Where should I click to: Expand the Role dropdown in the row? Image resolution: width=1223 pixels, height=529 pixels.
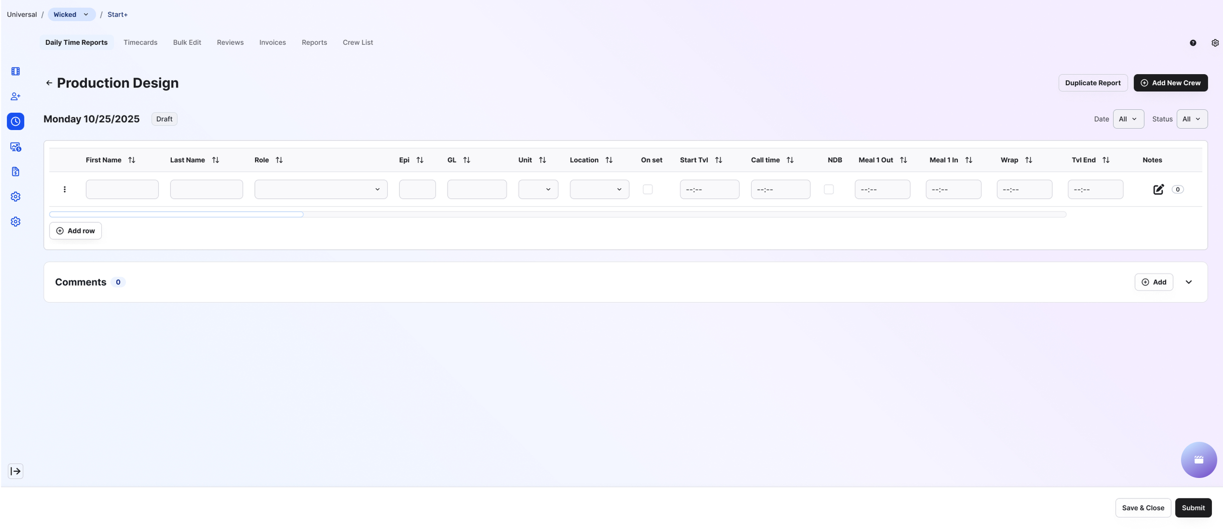click(377, 189)
